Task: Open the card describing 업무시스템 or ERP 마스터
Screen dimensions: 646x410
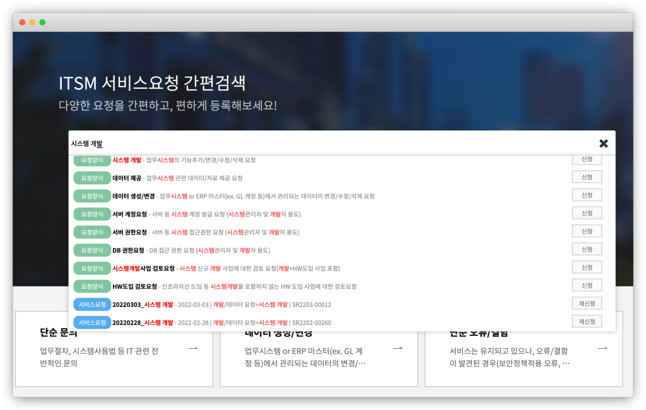Action: point(305,357)
